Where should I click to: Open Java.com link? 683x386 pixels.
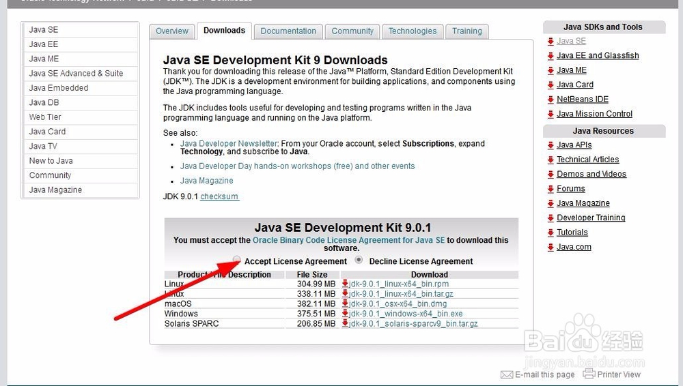(x=574, y=247)
